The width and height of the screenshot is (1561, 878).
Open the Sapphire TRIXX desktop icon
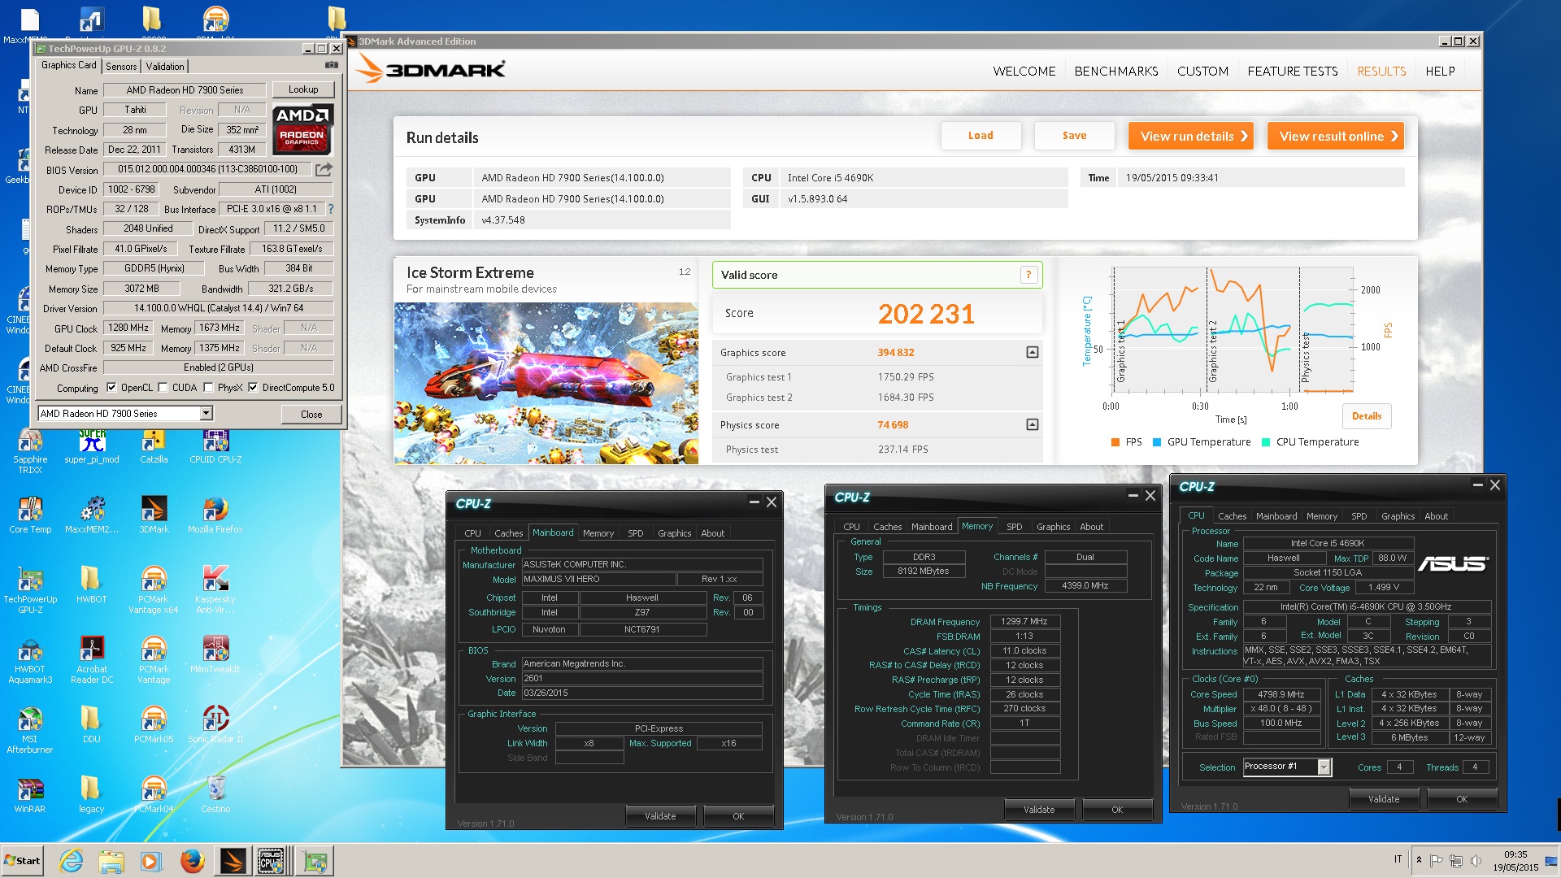click(30, 452)
